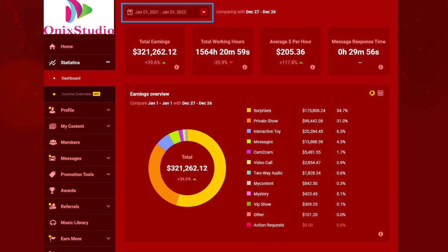Collapse the Statistics menu section

(108, 62)
